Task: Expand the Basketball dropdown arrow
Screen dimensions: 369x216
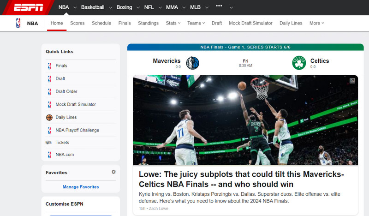Action: point(110,7)
